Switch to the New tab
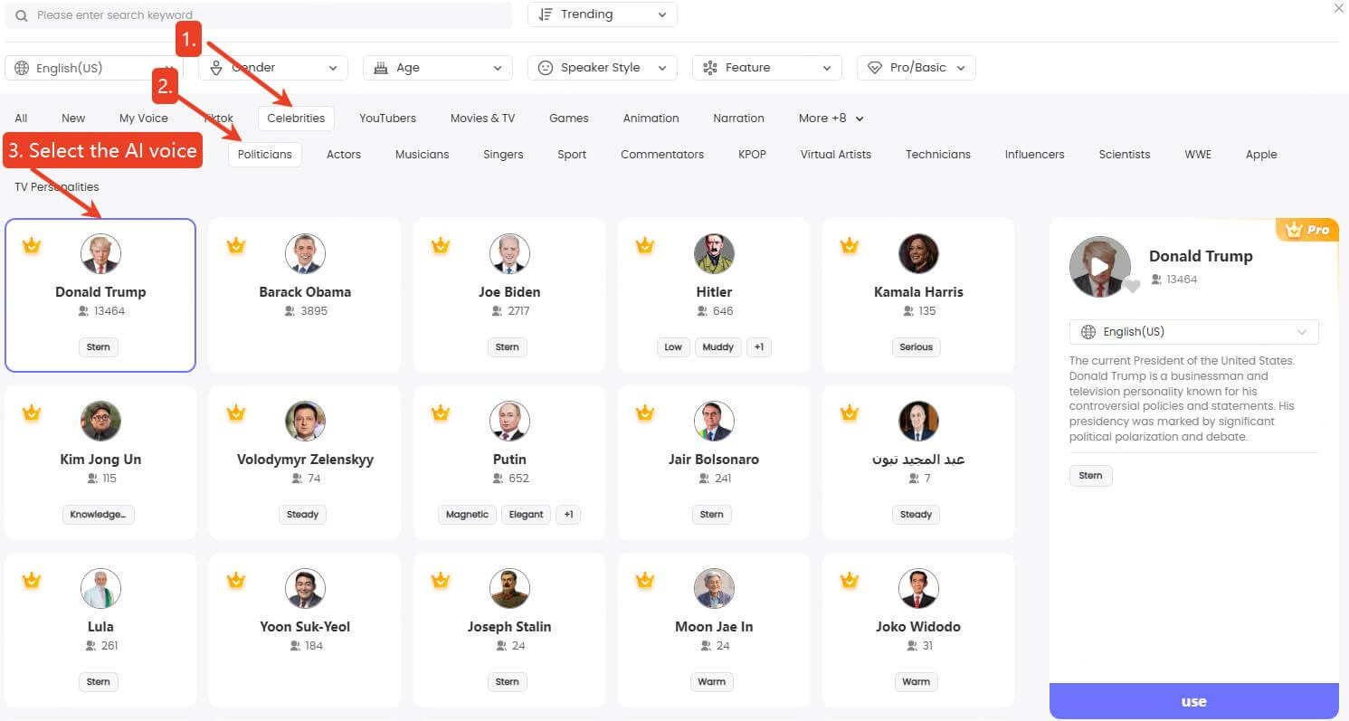The image size is (1349, 721). 73,119
